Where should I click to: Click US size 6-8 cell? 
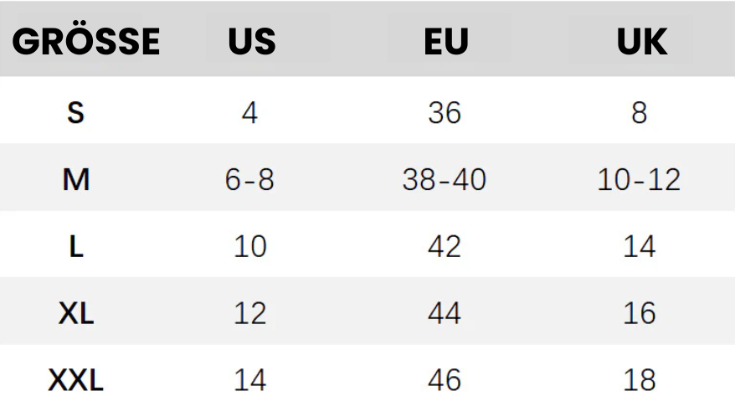[x=249, y=180]
